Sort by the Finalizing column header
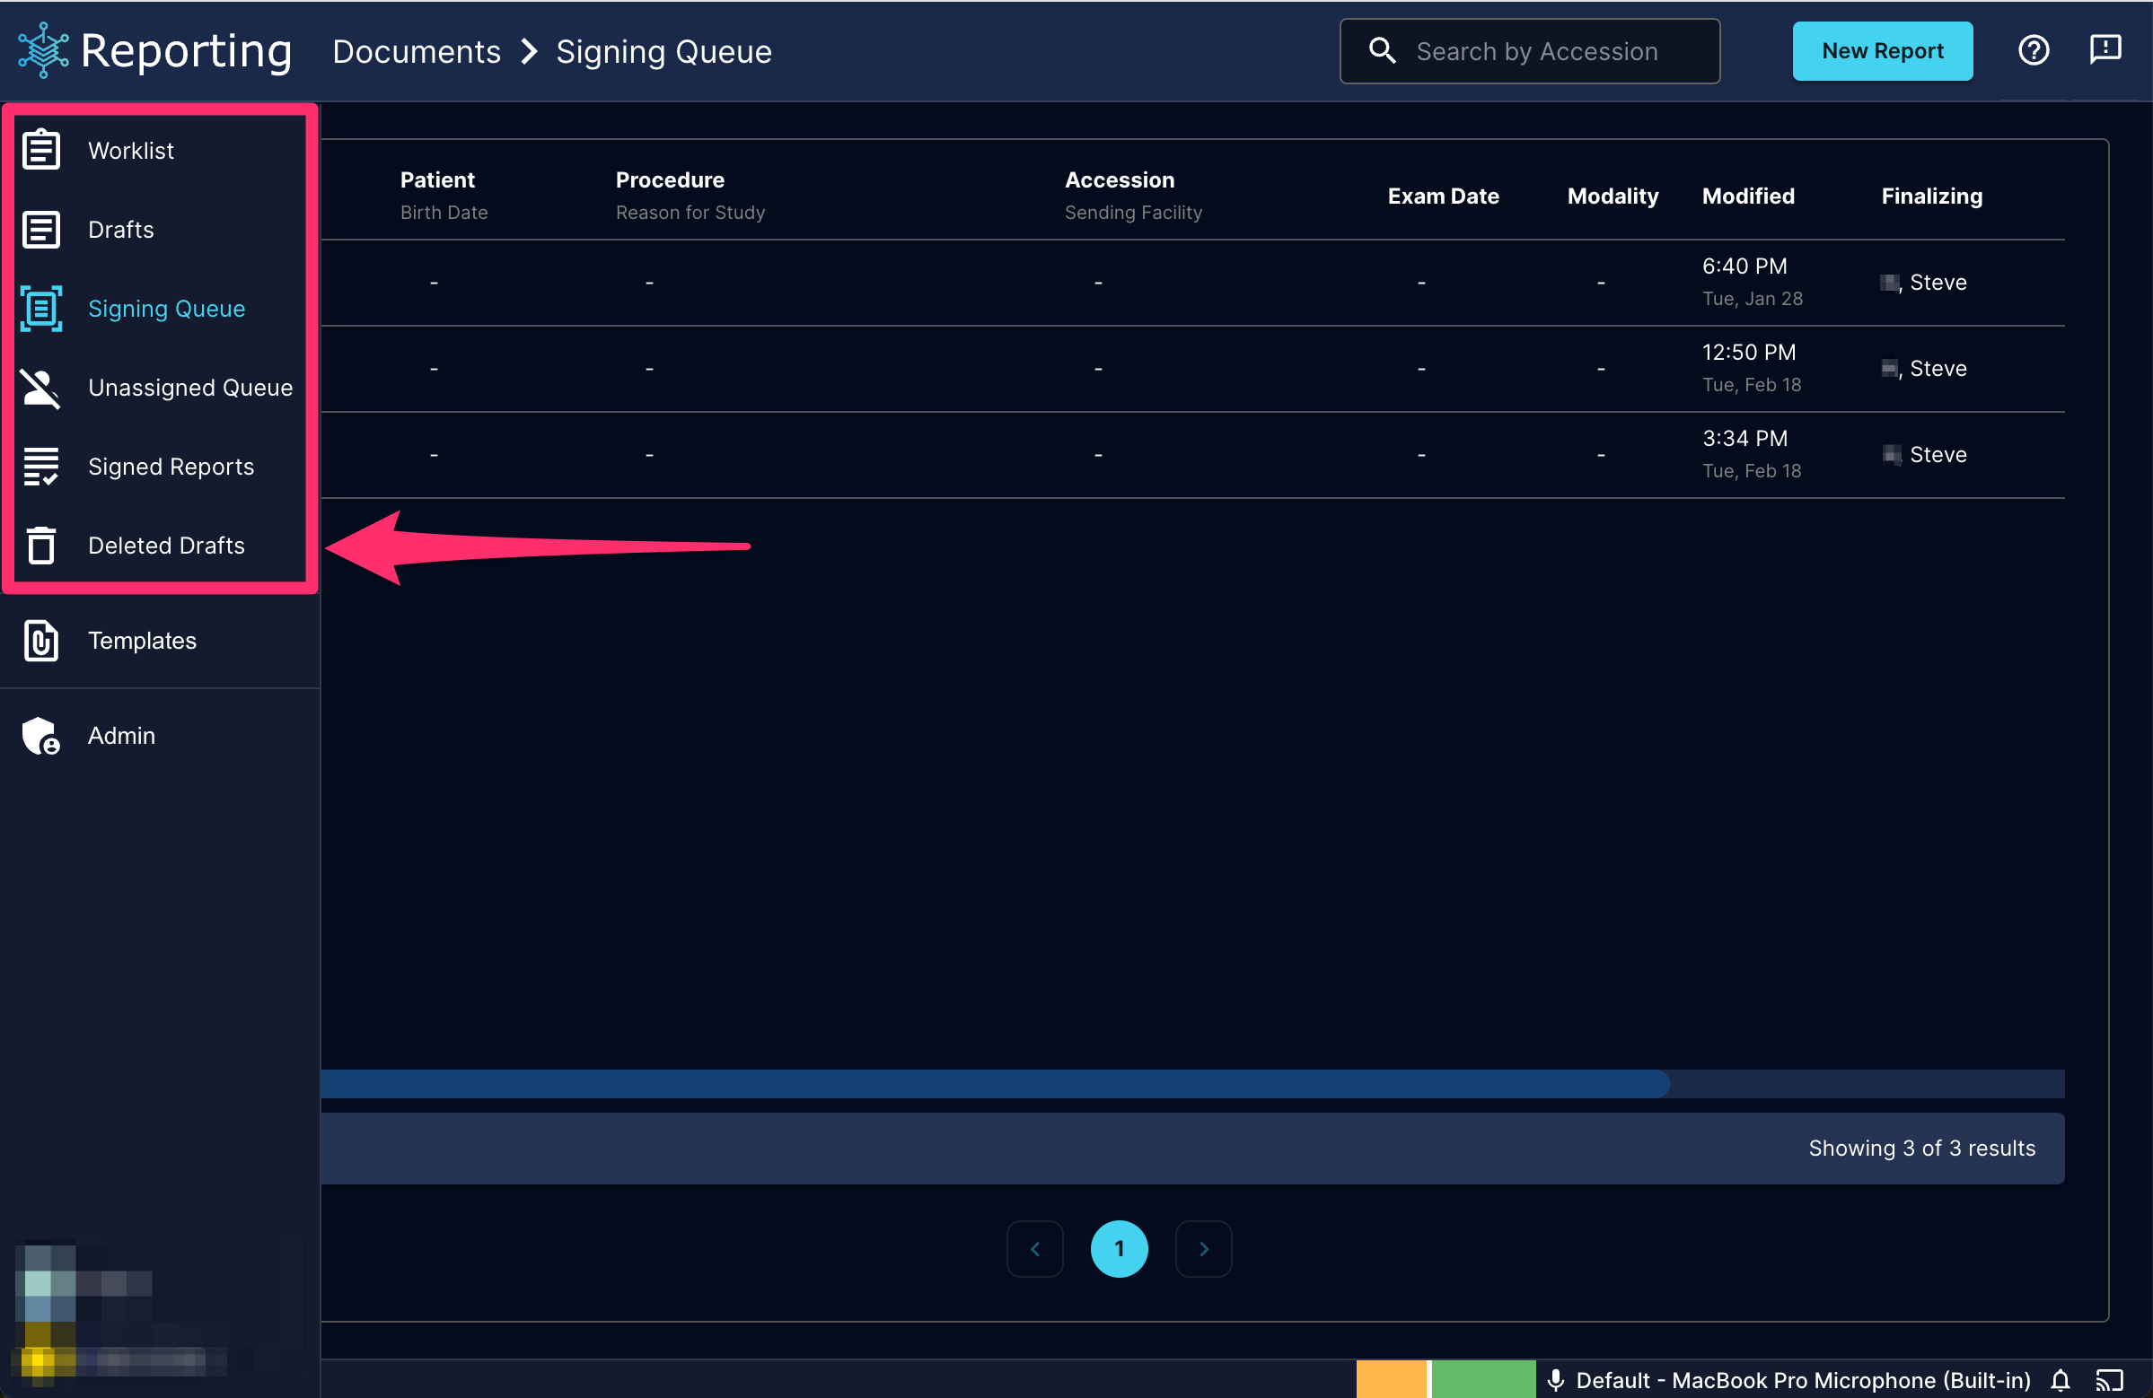 (x=1932, y=197)
